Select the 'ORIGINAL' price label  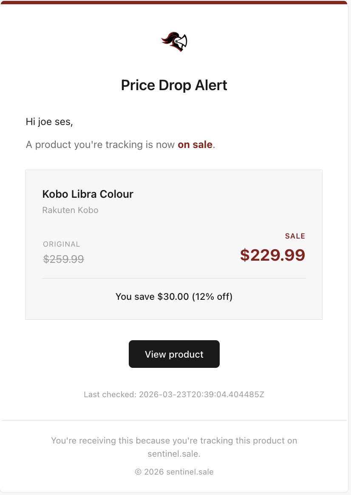pos(61,244)
